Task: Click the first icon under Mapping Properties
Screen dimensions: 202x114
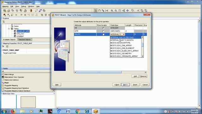Action: [x=3, y=47]
